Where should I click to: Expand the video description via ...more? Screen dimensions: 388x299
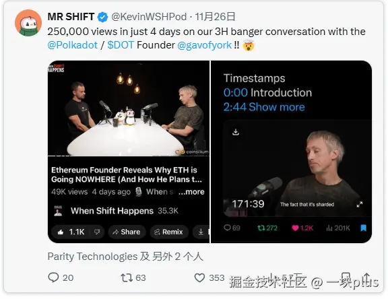(191, 192)
